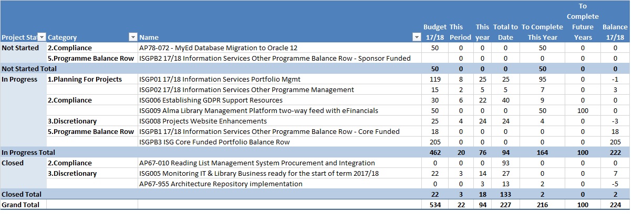Select the Budget 17/18 column header
This screenshot has height=214, width=633.
click(434, 32)
